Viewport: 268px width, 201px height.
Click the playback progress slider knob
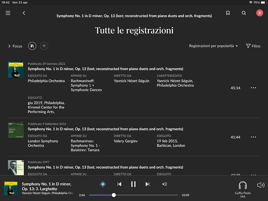pyautogui.click(x=114, y=195)
